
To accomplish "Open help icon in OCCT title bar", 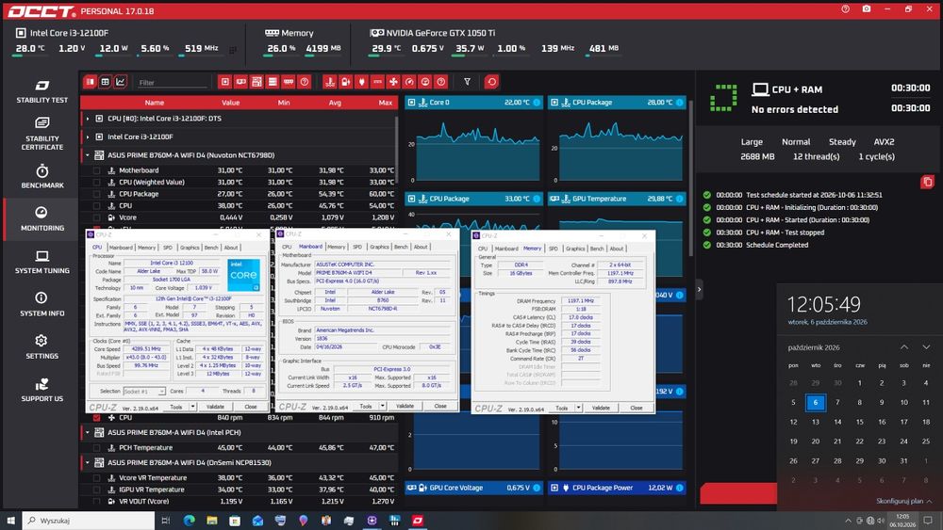I will [846, 9].
